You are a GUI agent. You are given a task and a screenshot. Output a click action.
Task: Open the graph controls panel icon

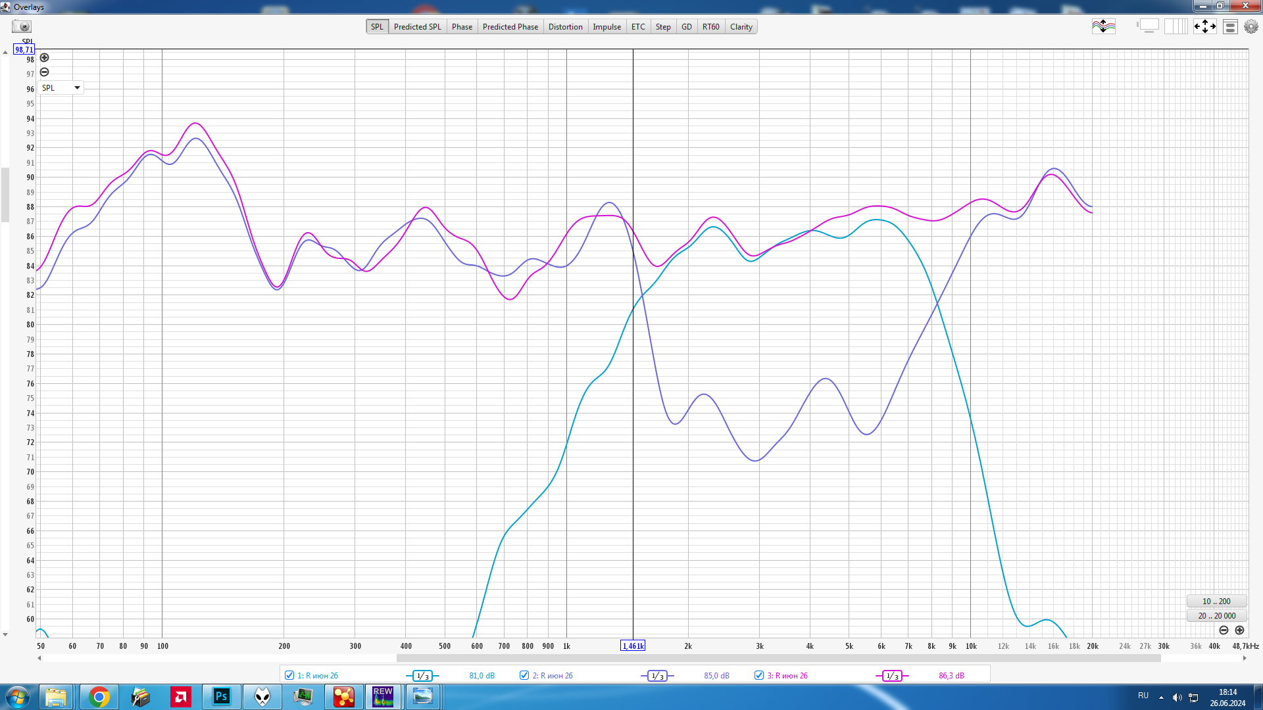(1230, 27)
